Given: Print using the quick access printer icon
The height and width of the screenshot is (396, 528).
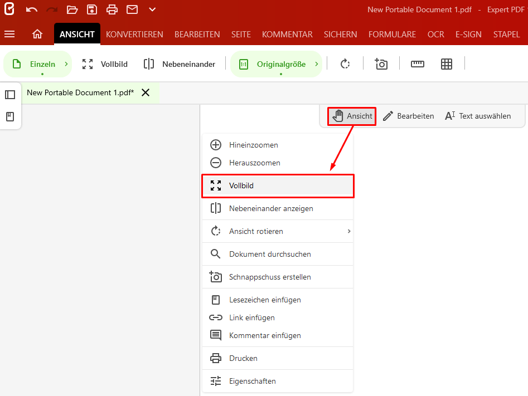Looking at the screenshot, I should (112, 9).
